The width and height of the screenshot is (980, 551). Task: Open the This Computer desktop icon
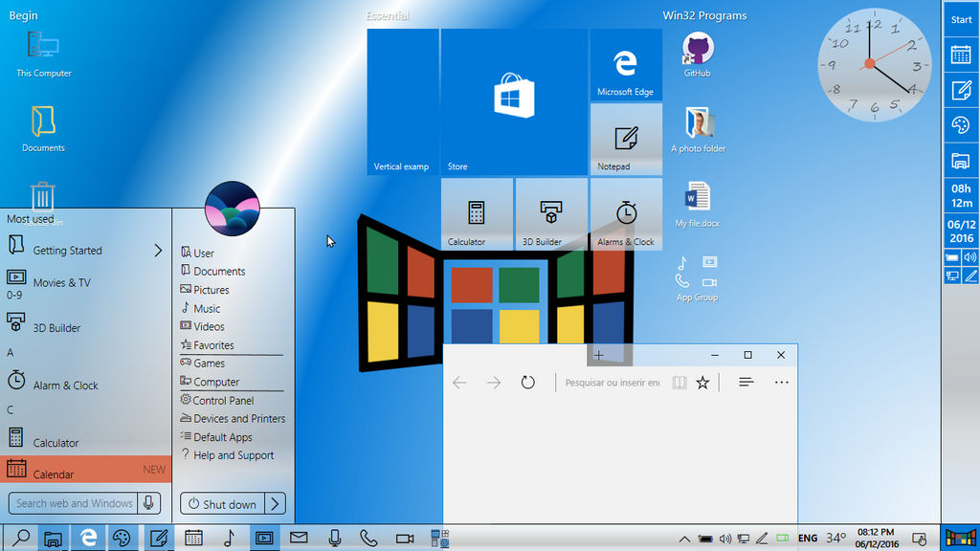(43, 55)
